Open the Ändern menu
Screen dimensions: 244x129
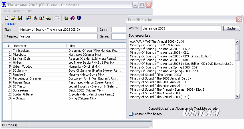18,11
